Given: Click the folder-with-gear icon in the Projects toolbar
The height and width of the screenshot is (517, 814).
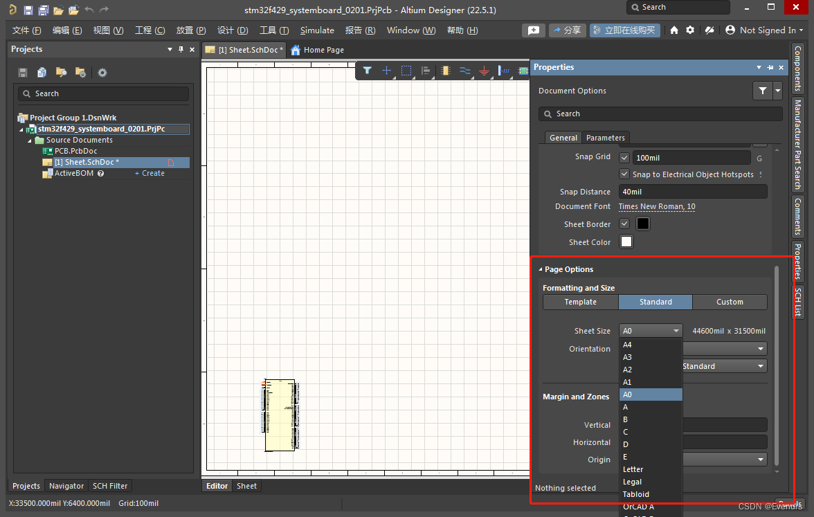Looking at the screenshot, I should tap(80, 73).
